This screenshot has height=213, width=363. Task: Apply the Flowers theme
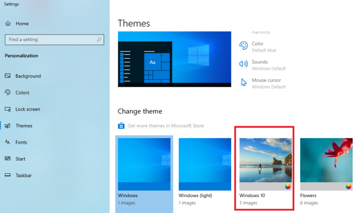click(326, 164)
